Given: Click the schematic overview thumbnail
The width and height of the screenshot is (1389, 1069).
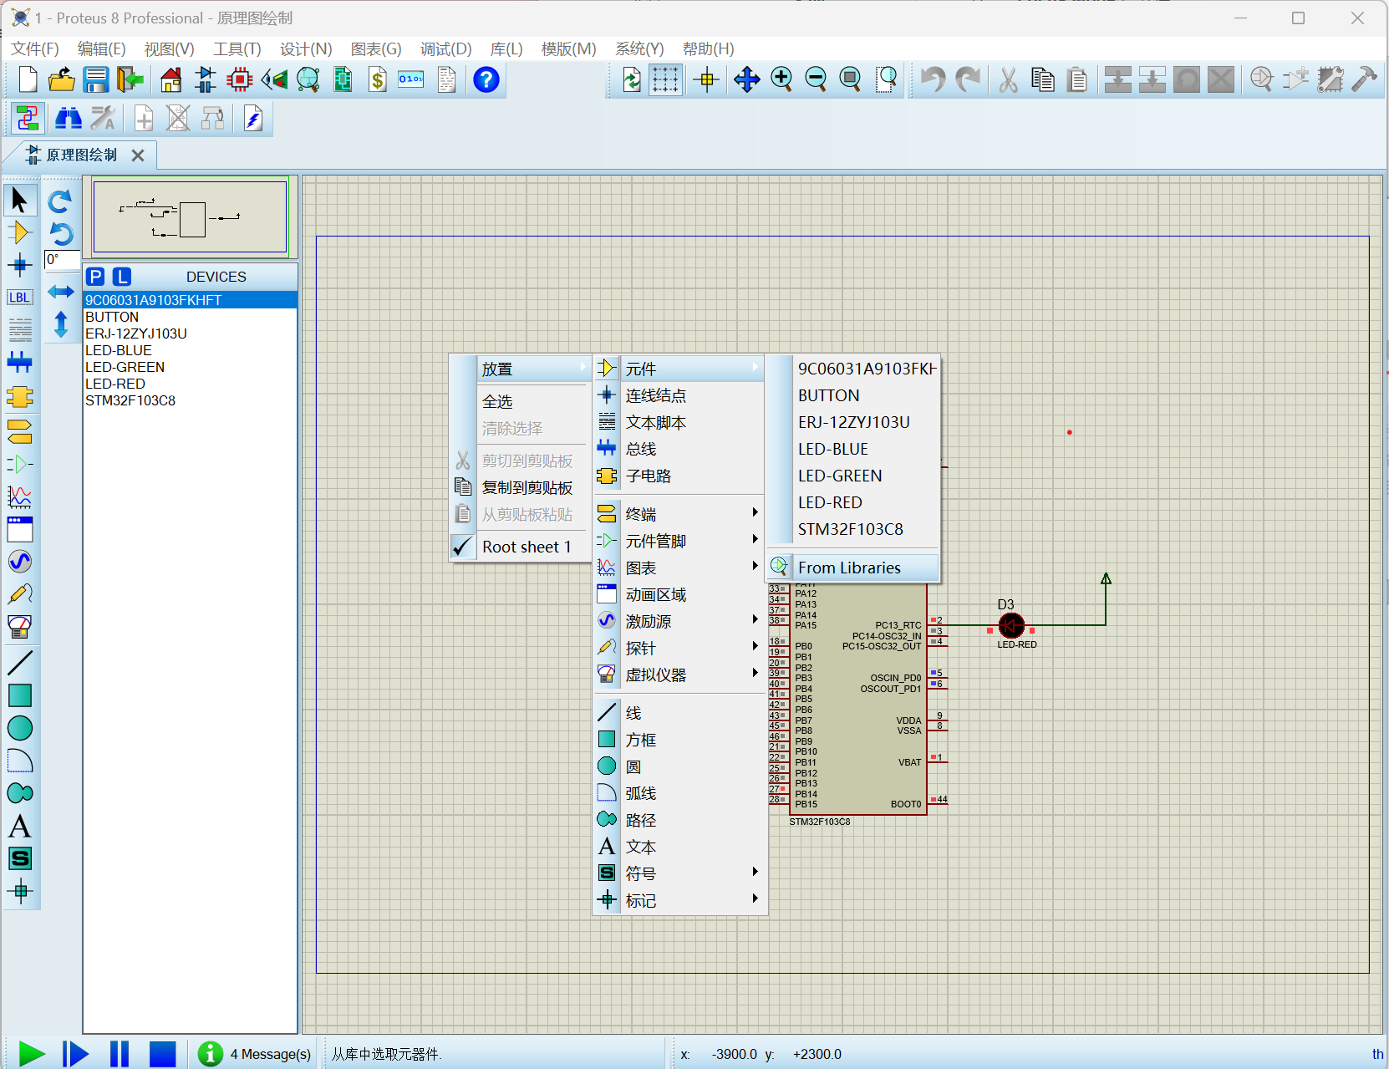Looking at the screenshot, I should coord(190,216).
